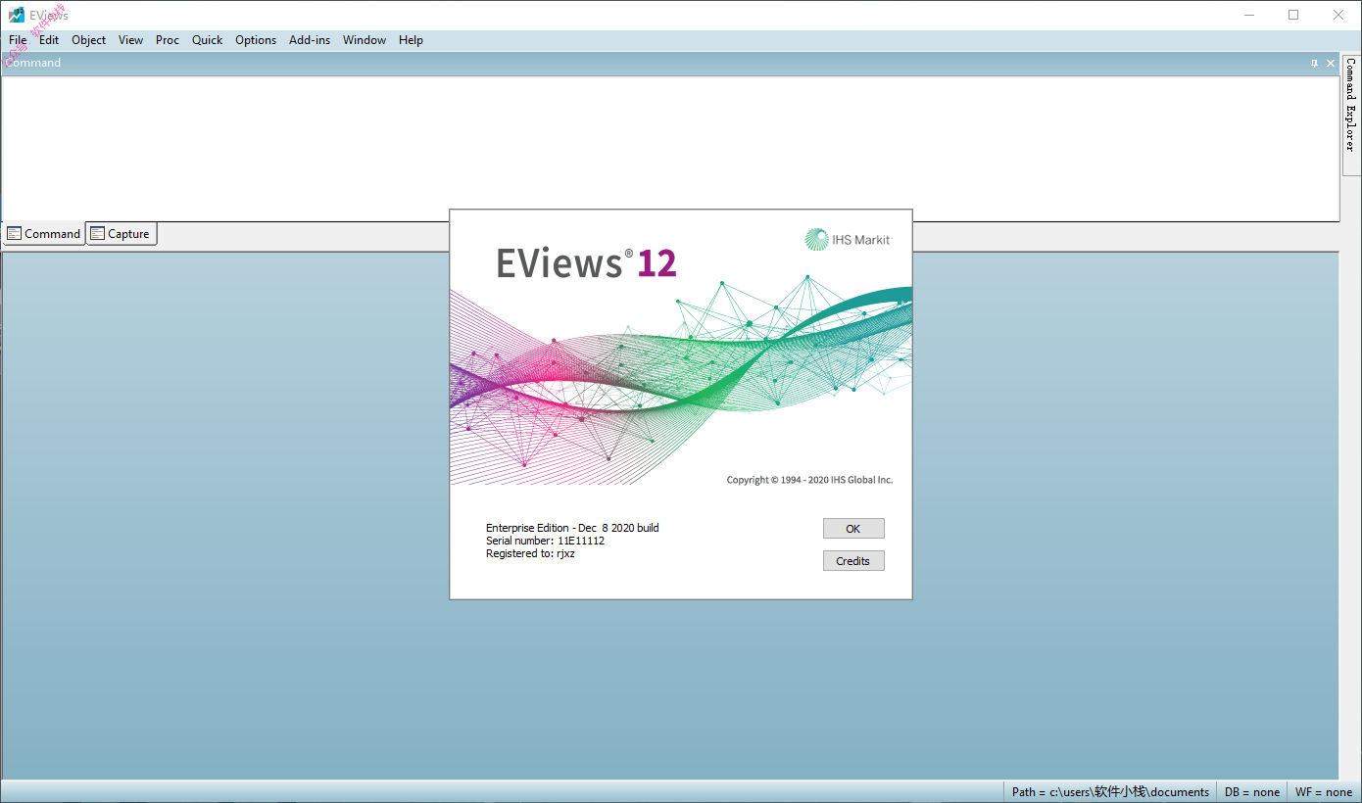Image resolution: width=1362 pixels, height=803 pixels.
Task: Open the Window menu
Action: click(365, 40)
